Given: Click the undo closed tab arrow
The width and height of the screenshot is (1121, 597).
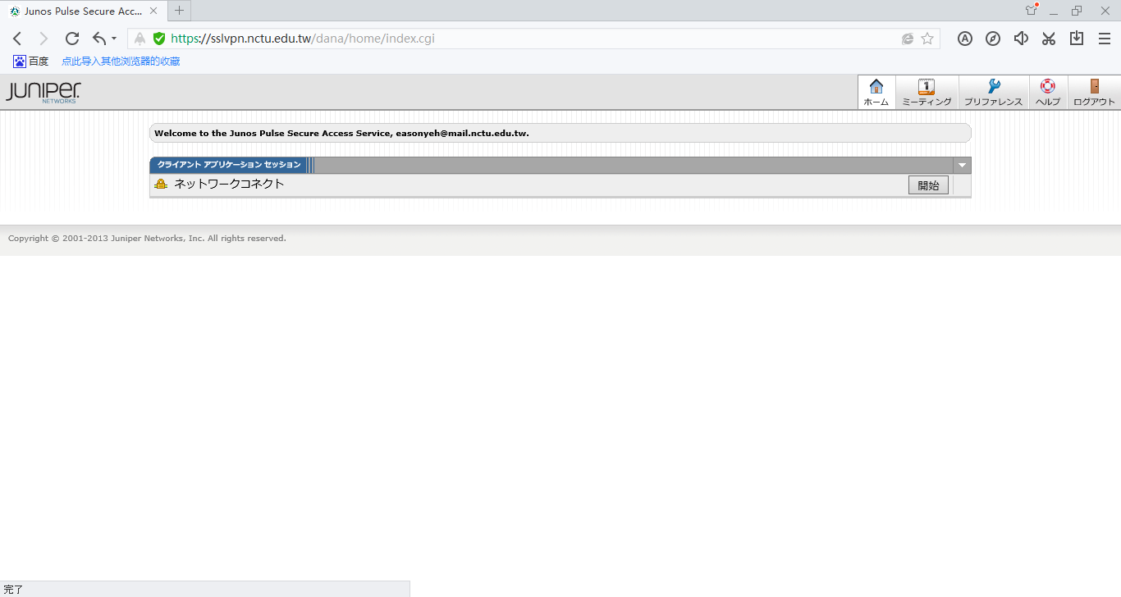Looking at the screenshot, I should (x=99, y=39).
